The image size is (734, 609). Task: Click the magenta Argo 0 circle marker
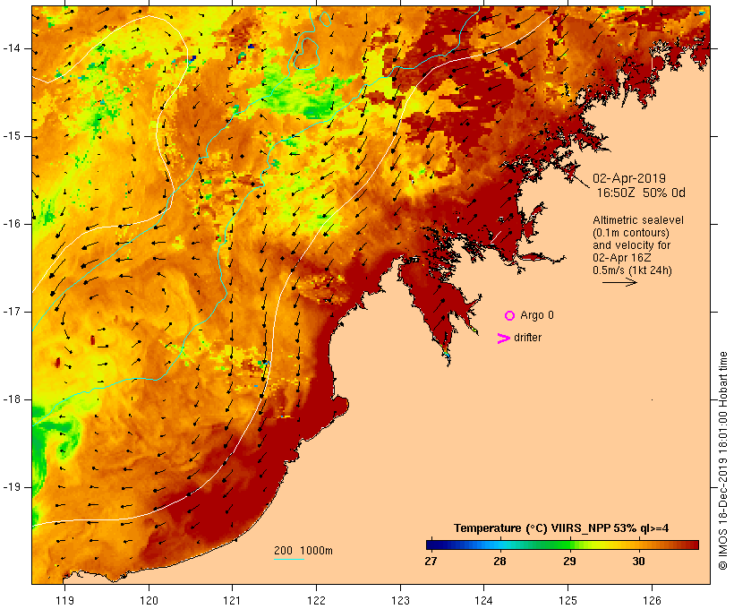point(510,316)
